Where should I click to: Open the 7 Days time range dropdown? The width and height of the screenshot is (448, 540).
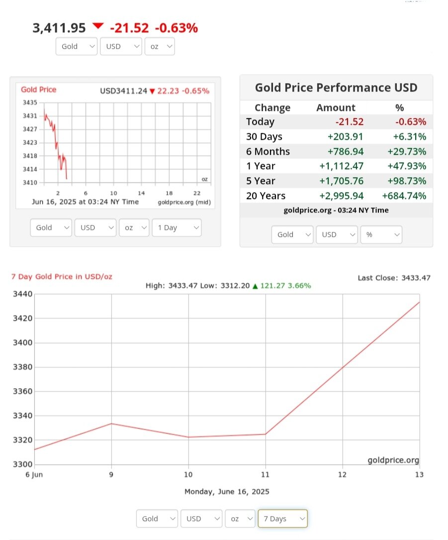coord(282,519)
